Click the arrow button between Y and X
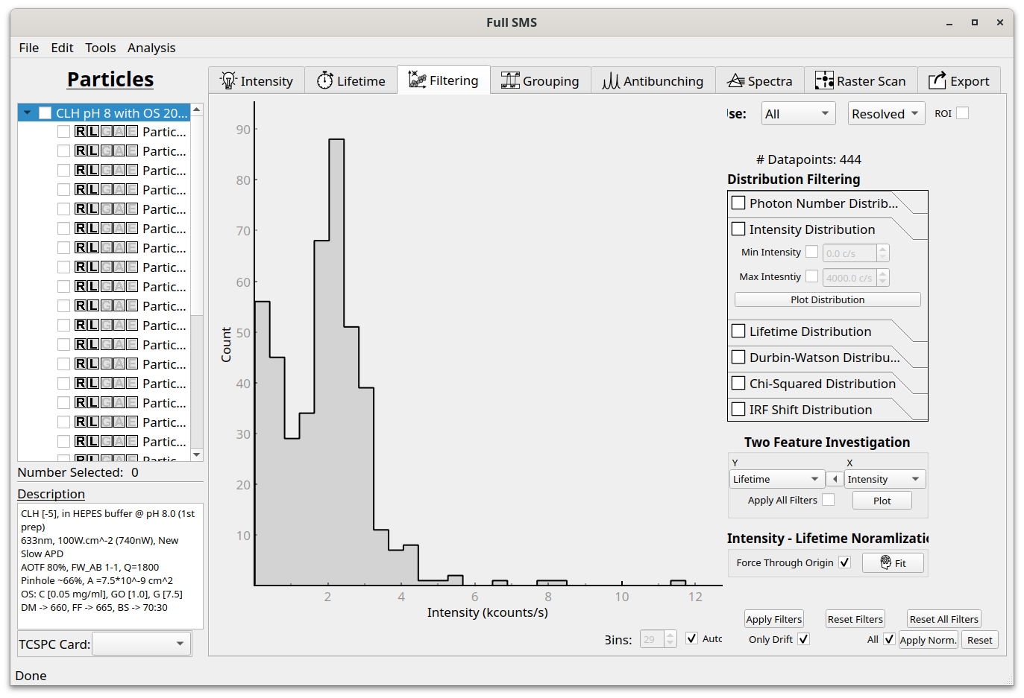The image size is (1024, 698). pos(835,479)
